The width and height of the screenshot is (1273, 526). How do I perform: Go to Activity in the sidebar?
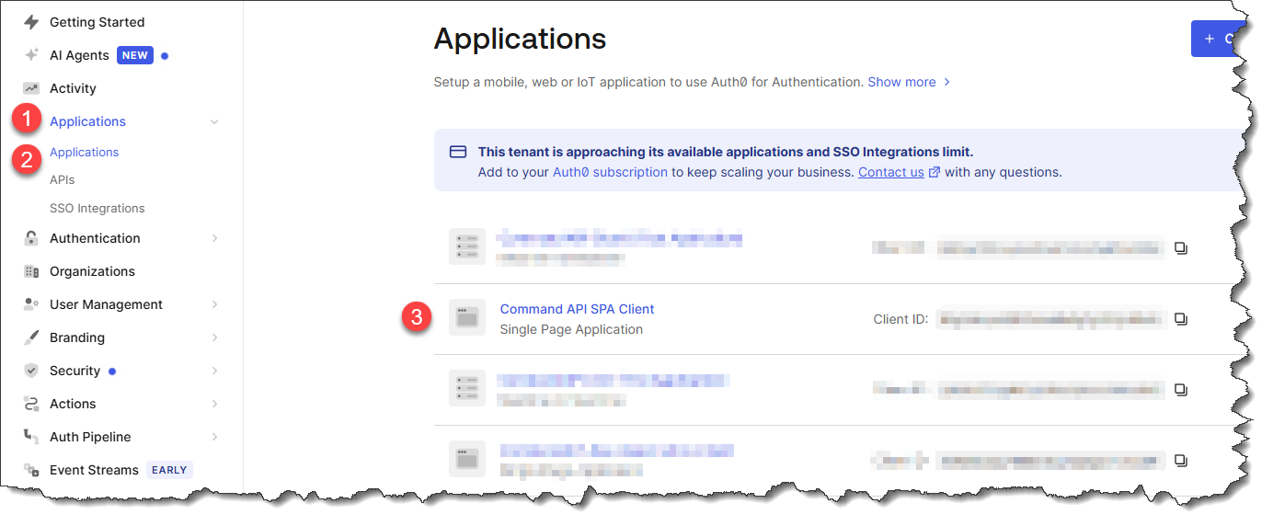point(73,88)
